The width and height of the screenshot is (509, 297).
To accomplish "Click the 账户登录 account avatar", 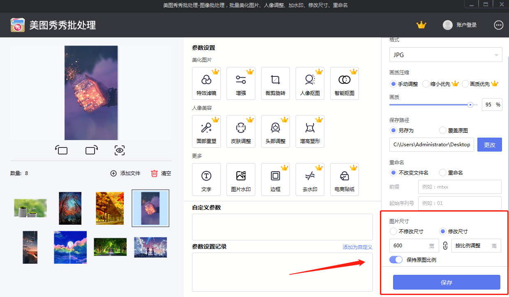I will (448, 25).
